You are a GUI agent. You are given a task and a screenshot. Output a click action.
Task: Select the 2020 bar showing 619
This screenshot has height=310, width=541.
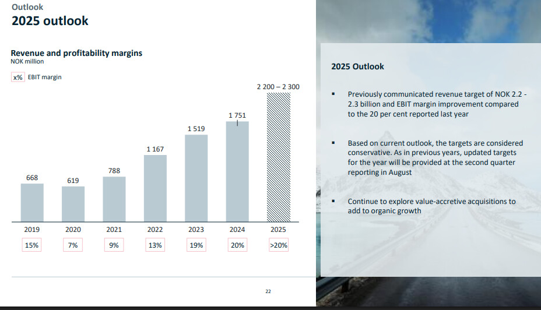pyautogui.click(x=73, y=204)
